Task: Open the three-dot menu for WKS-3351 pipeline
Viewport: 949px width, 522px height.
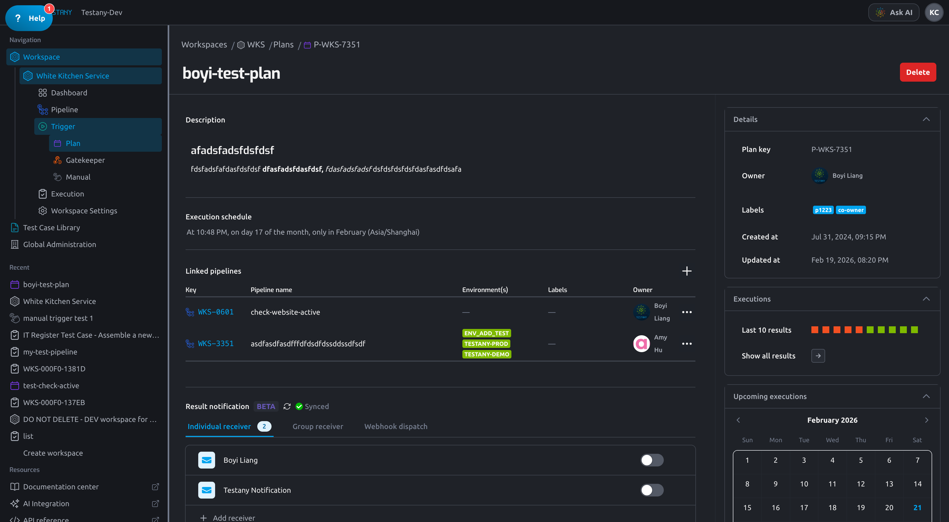Action: tap(687, 344)
